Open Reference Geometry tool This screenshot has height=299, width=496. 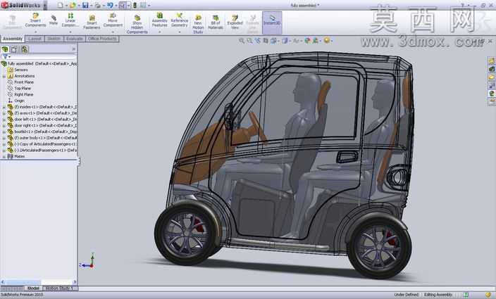point(180,20)
